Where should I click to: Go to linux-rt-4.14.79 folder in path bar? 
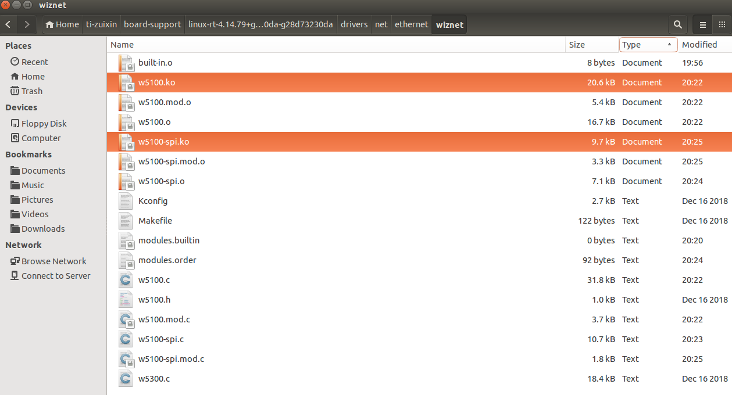pos(261,24)
